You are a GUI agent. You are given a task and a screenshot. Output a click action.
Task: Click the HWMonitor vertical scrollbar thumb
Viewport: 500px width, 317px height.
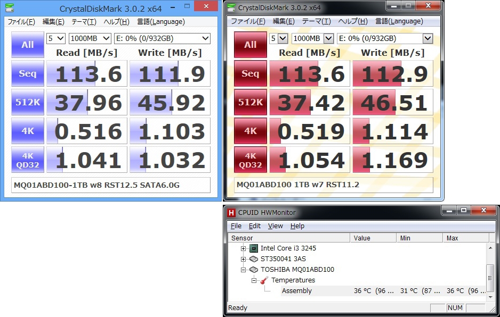click(x=490, y=278)
